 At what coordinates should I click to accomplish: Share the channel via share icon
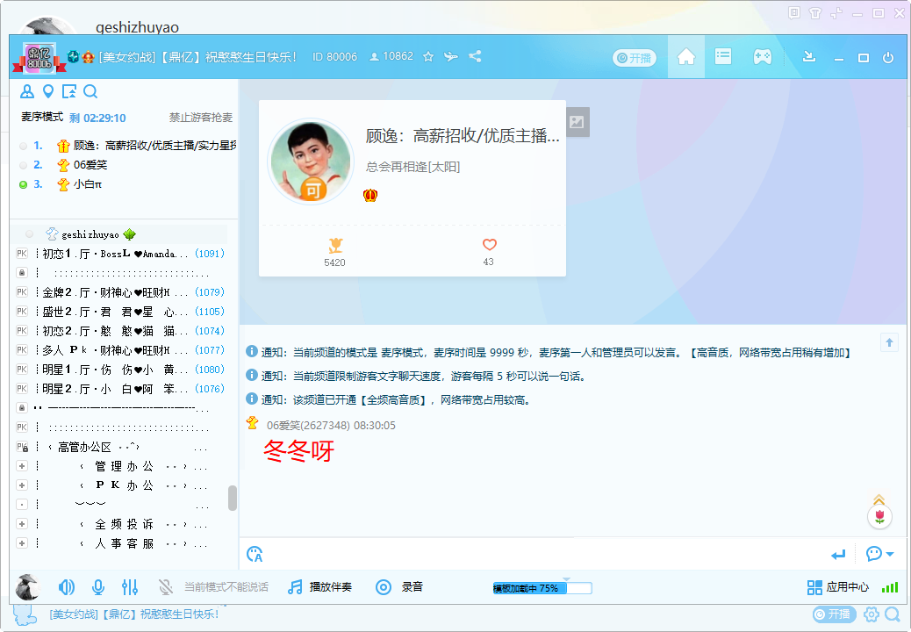(475, 56)
